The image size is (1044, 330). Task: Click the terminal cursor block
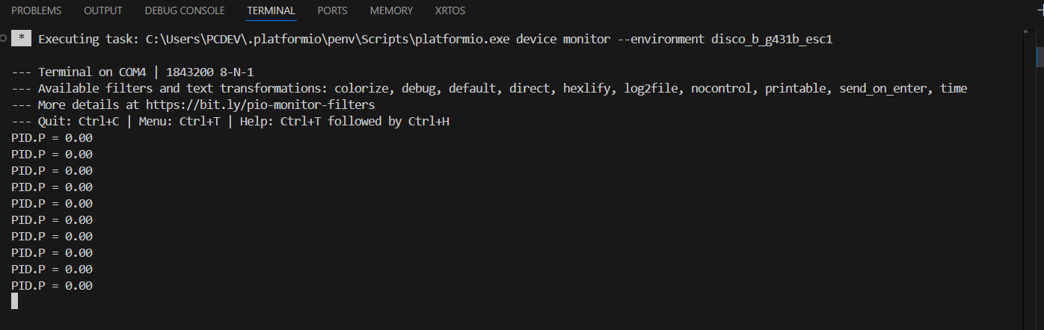pyautogui.click(x=14, y=301)
